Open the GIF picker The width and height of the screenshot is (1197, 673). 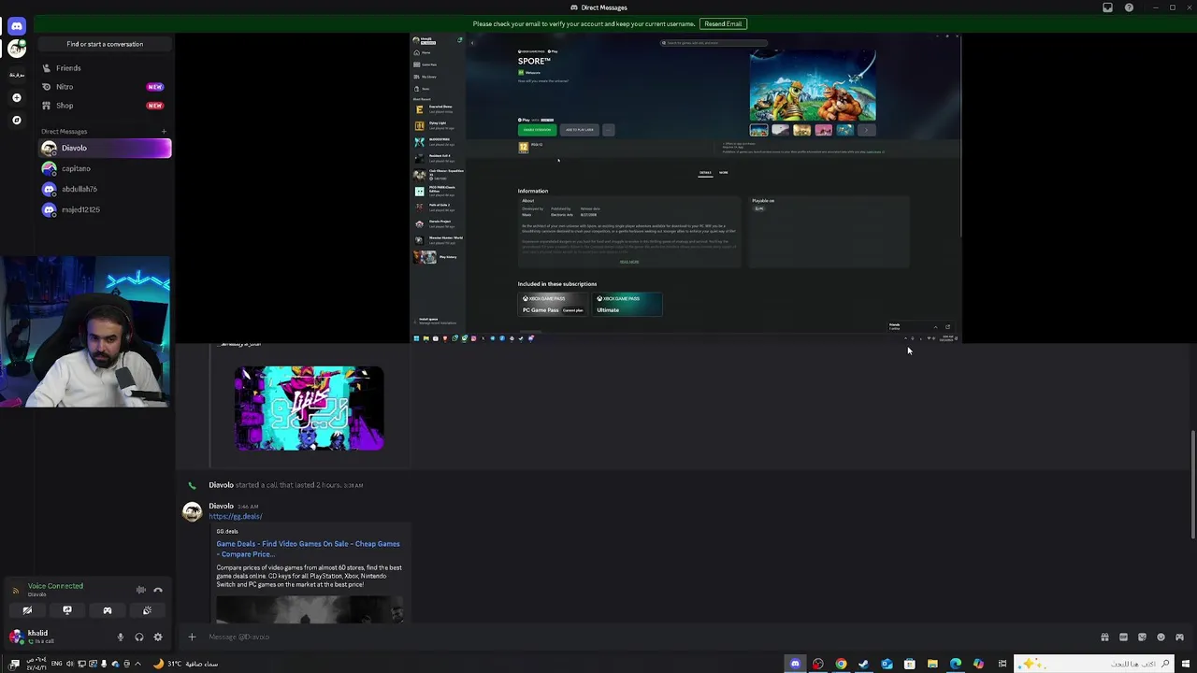click(x=1123, y=637)
